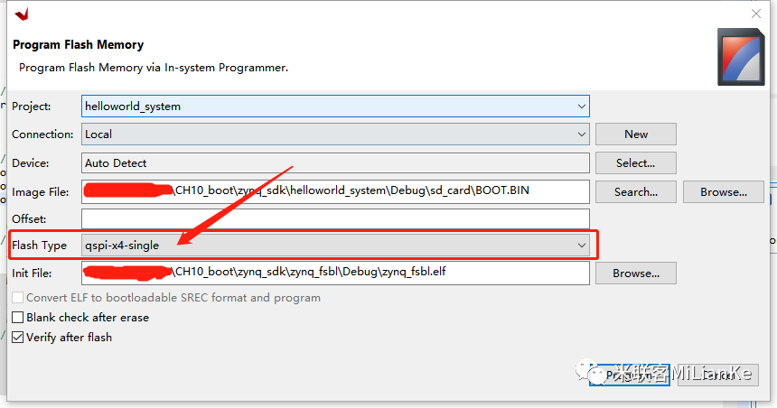Click the Program button
This screenshot has height=408, width=777.
(x=630, y=375)
